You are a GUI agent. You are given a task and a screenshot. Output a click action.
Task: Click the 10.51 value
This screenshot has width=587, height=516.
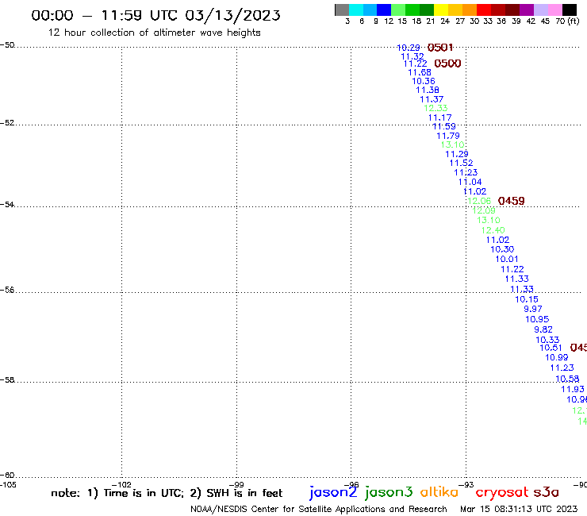click(x=551, y=348)
